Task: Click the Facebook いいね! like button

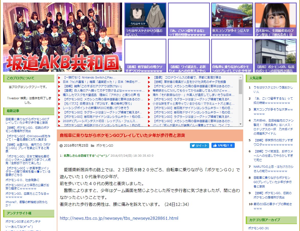Action: click(x=223, y=146)
